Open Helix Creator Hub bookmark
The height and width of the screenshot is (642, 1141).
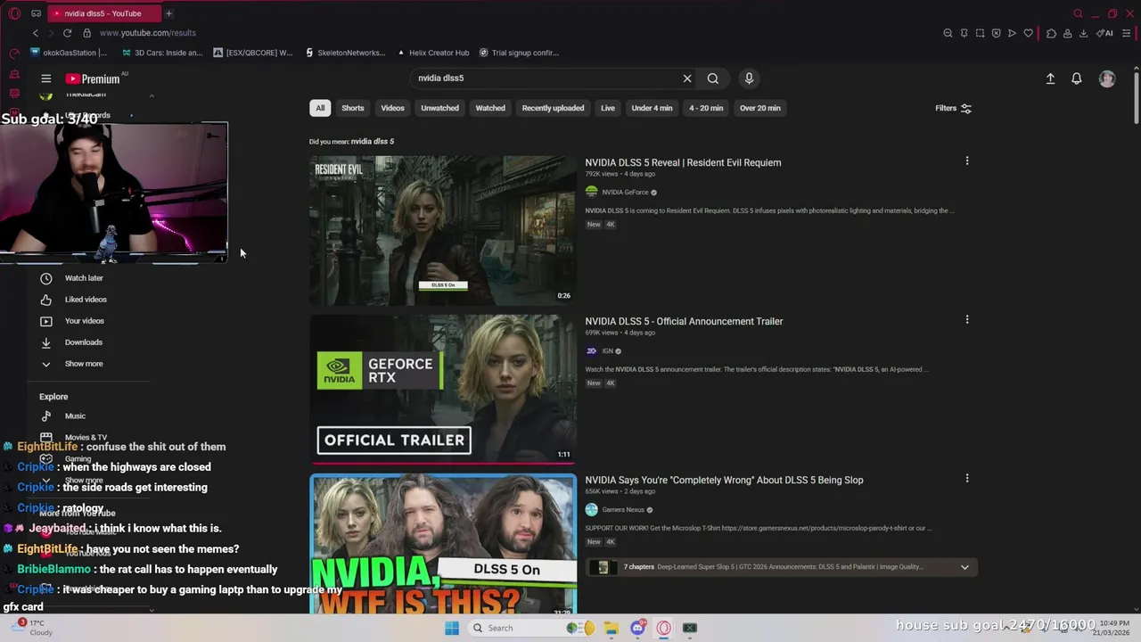[x=432, y=53]
